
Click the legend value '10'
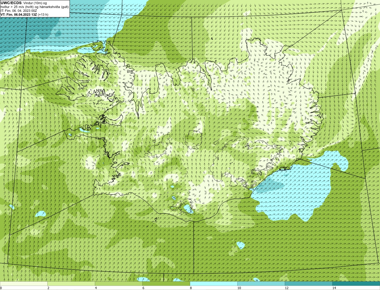239,288
